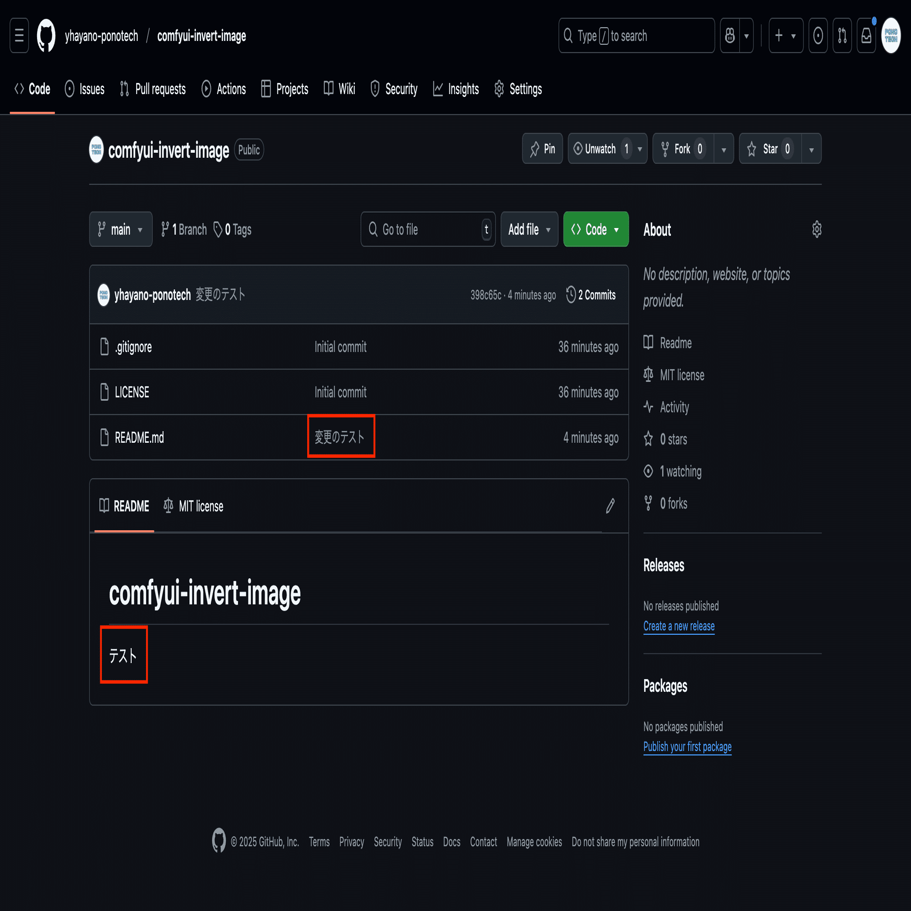The height and width of the screenshot is (911, 911).
Task: Click the GitHub logo home icon
Action: tap(46, 36)
